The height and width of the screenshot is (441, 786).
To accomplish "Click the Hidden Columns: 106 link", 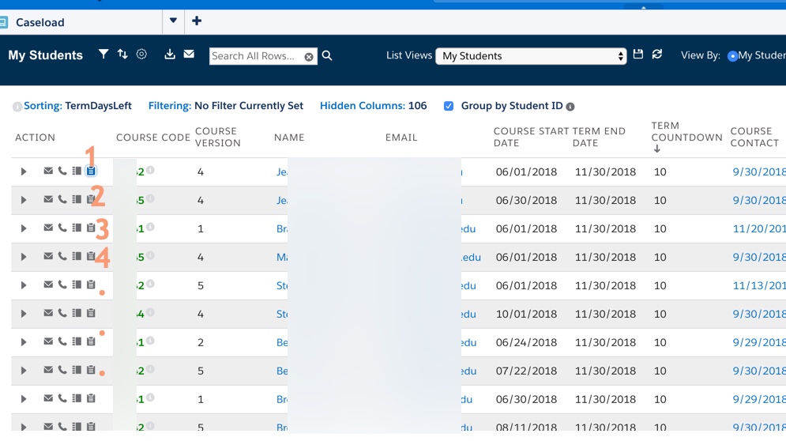I will coord(373,106).
